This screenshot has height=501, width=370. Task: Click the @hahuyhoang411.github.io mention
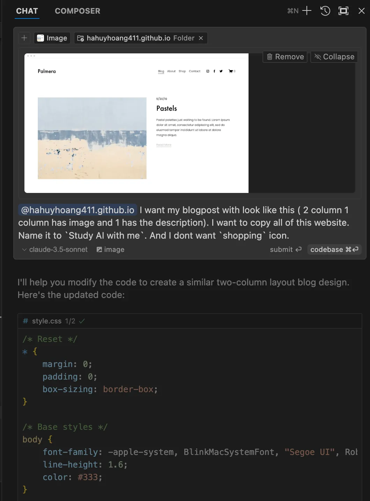tap(77, 210)
